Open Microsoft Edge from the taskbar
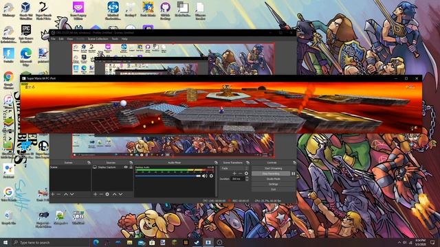440x247 pixels. pyautogui.click(x=96, y=242)
